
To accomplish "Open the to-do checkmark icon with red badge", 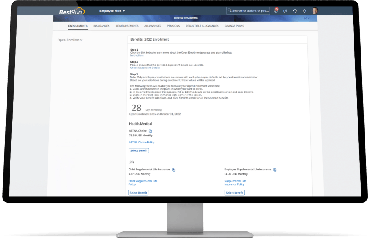I will point(276,10).
